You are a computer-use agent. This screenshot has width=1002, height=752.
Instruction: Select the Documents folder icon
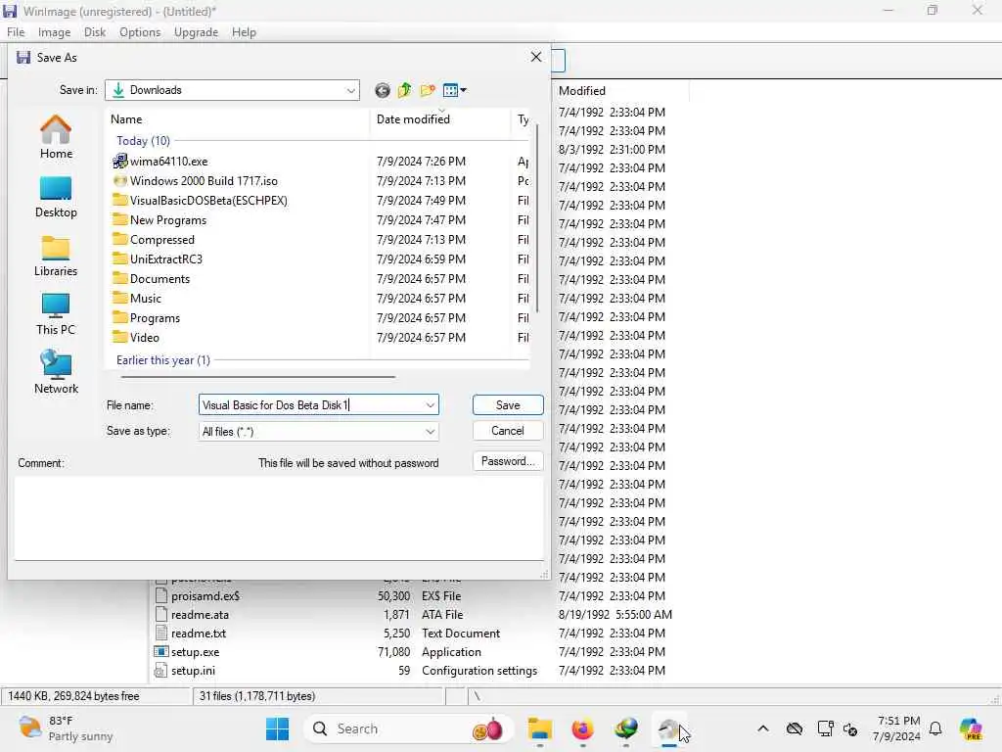pyautogui.click(x=119, y=279)
